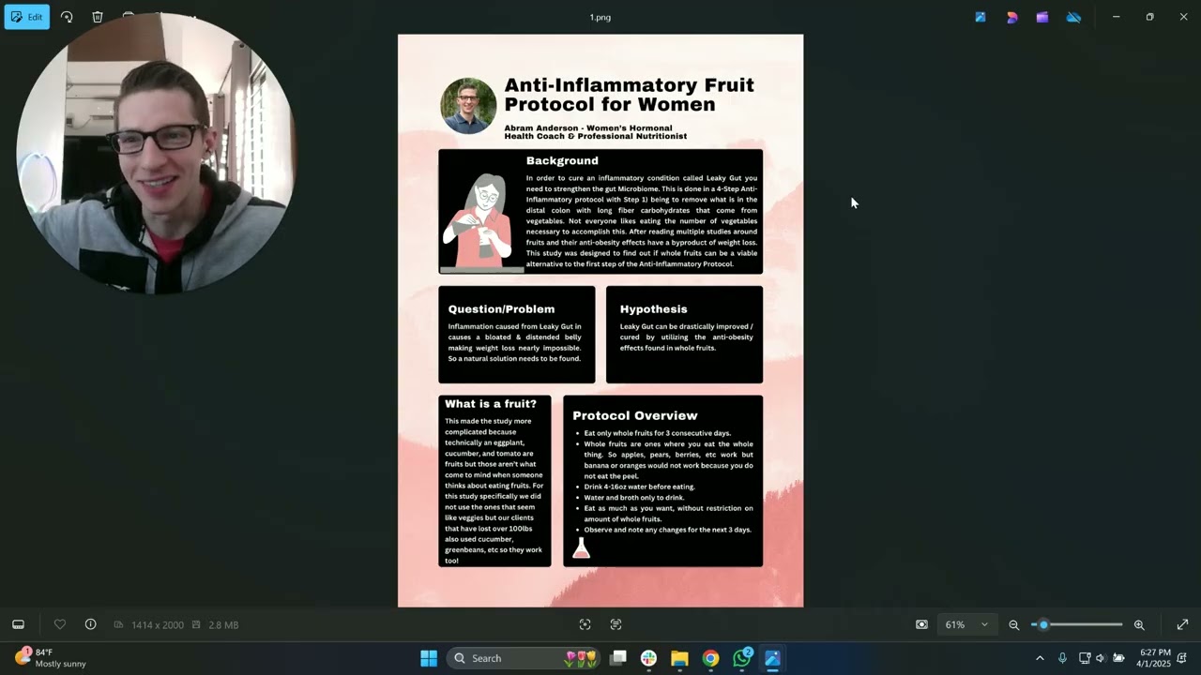Launch Microsoft Designer from the title bar
The width and height of the screenshot is (1201, 675).
[1011, 17]
